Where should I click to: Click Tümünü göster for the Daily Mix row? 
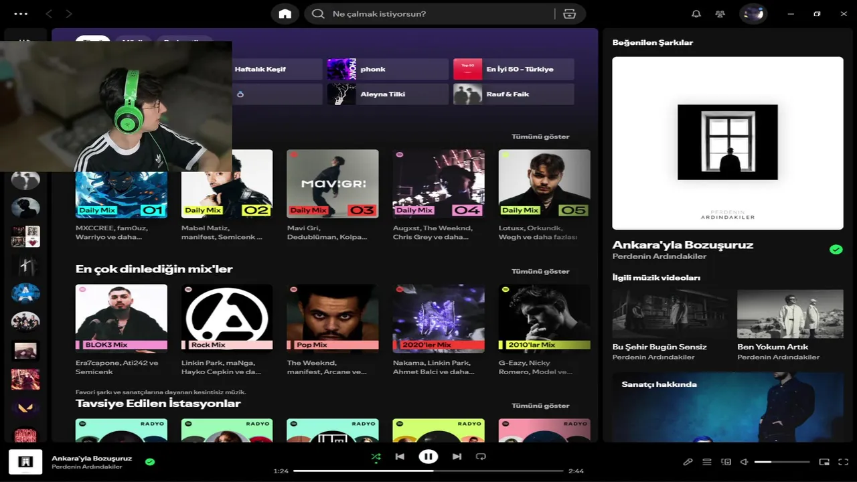coord(540,137)
